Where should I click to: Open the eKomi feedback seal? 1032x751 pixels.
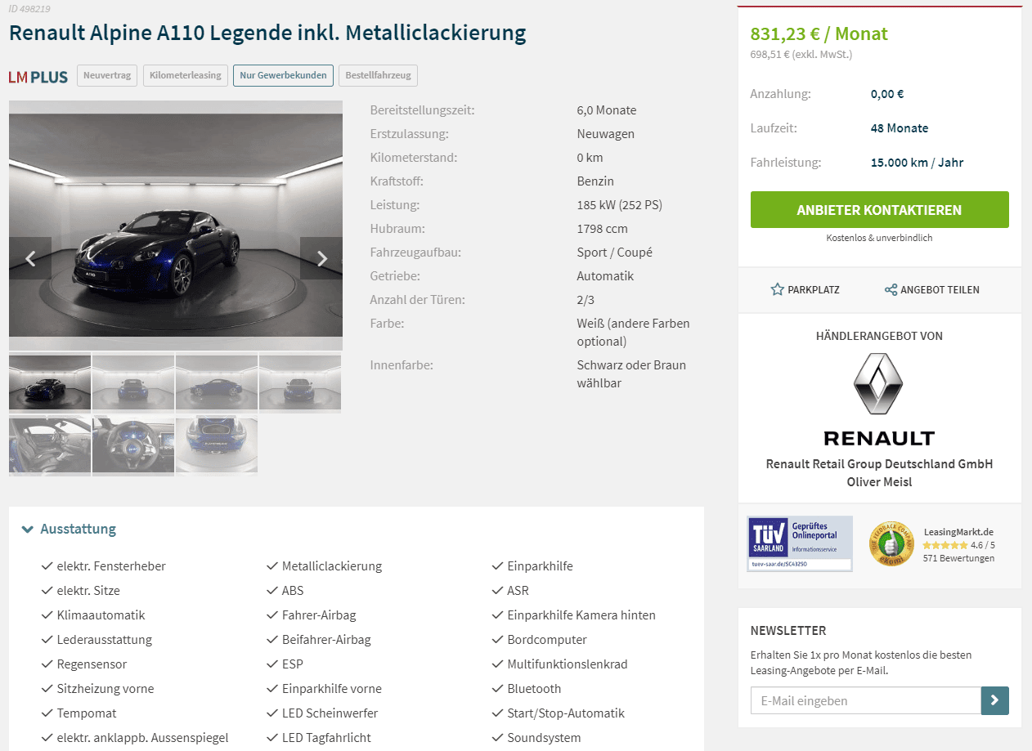(891, 543)
